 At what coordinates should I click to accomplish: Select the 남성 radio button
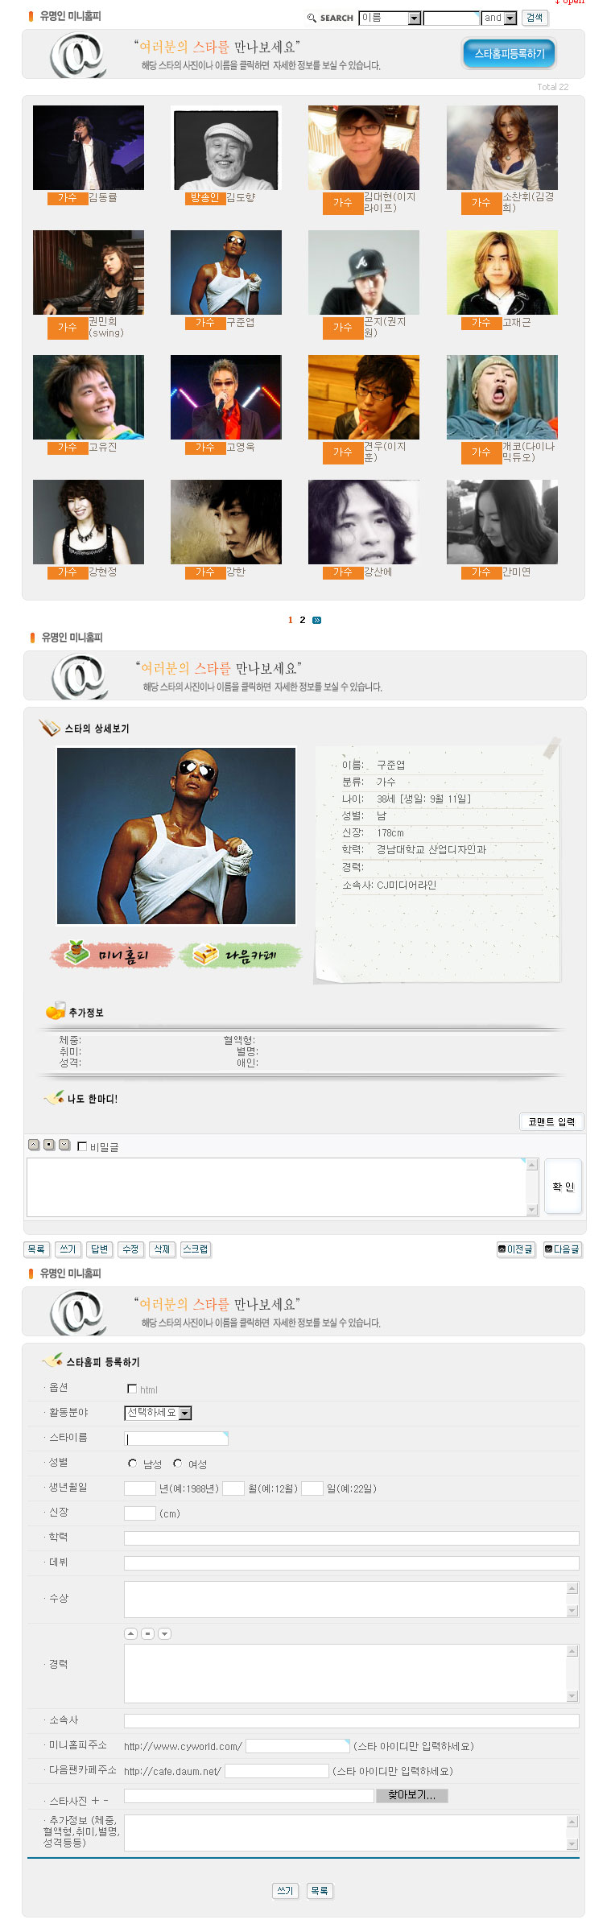click(x=133, y=1463)
